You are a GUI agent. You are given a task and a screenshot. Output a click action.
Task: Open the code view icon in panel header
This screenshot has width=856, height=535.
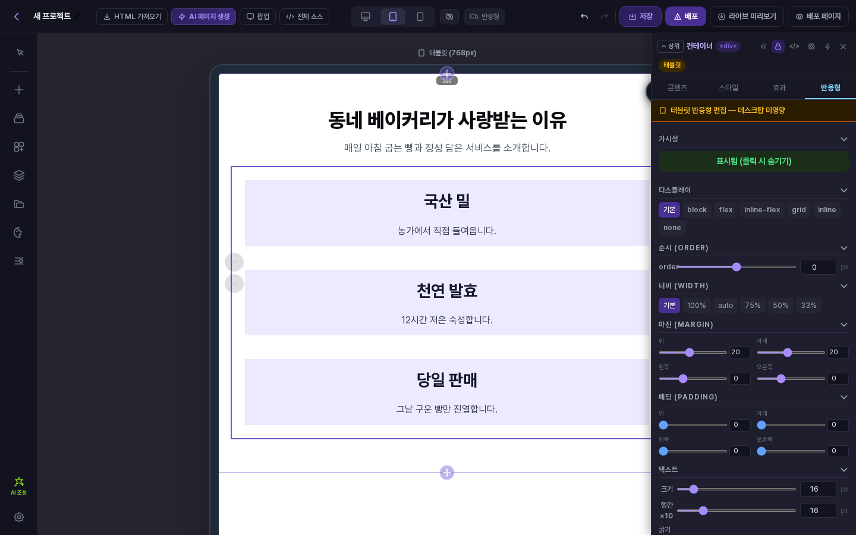coord(794,46)
